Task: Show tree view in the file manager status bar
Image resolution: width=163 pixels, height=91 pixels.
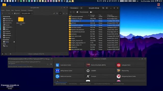Action: pos(6,54)
